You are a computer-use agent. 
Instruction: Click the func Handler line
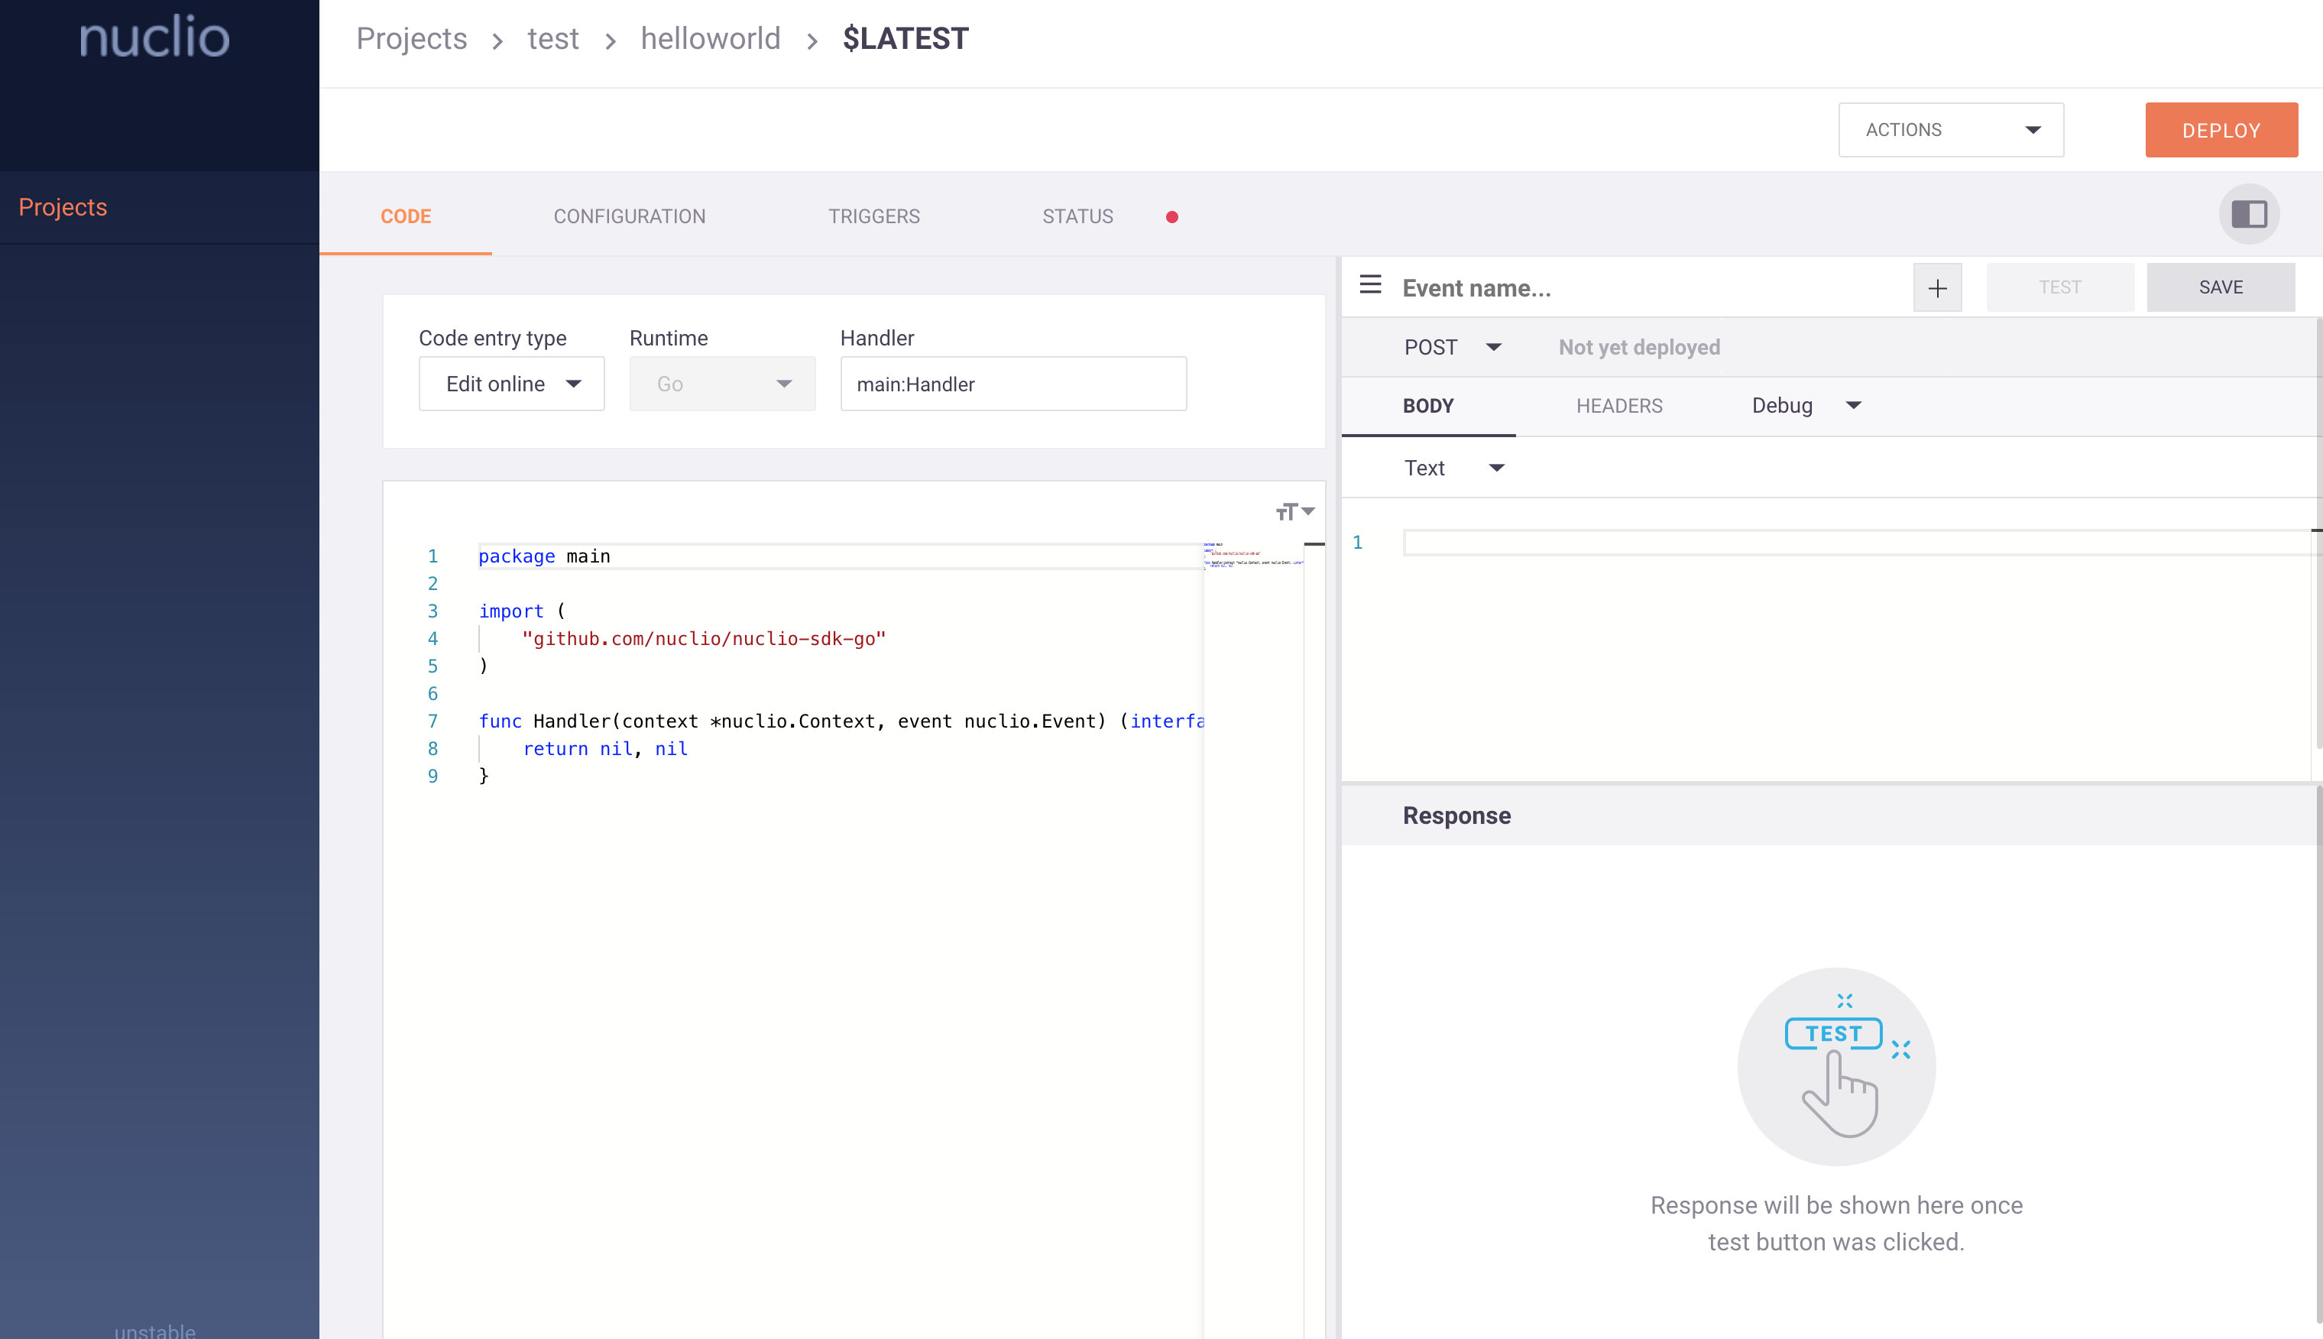click(841, 721)
